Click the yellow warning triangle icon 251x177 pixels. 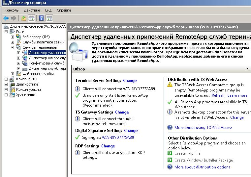tap(170, 85)
